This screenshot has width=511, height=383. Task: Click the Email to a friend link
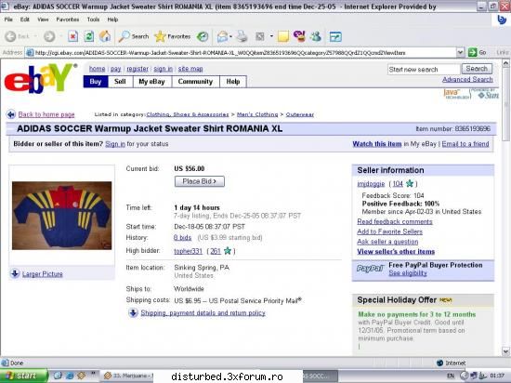(x=465, y=144)
